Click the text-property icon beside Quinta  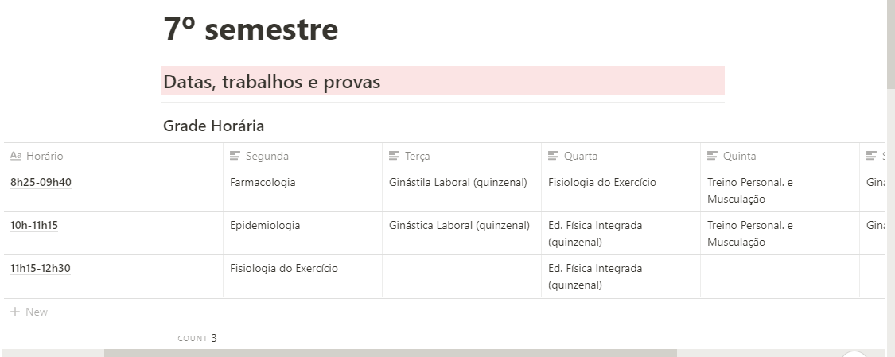click(x=712, y=156)
